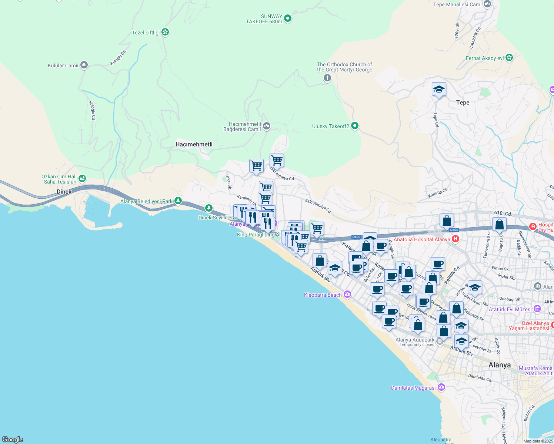Select the Özel Alanya Yaşam Hastanesi label
The image size is (554, 444).
pos(529,326)
